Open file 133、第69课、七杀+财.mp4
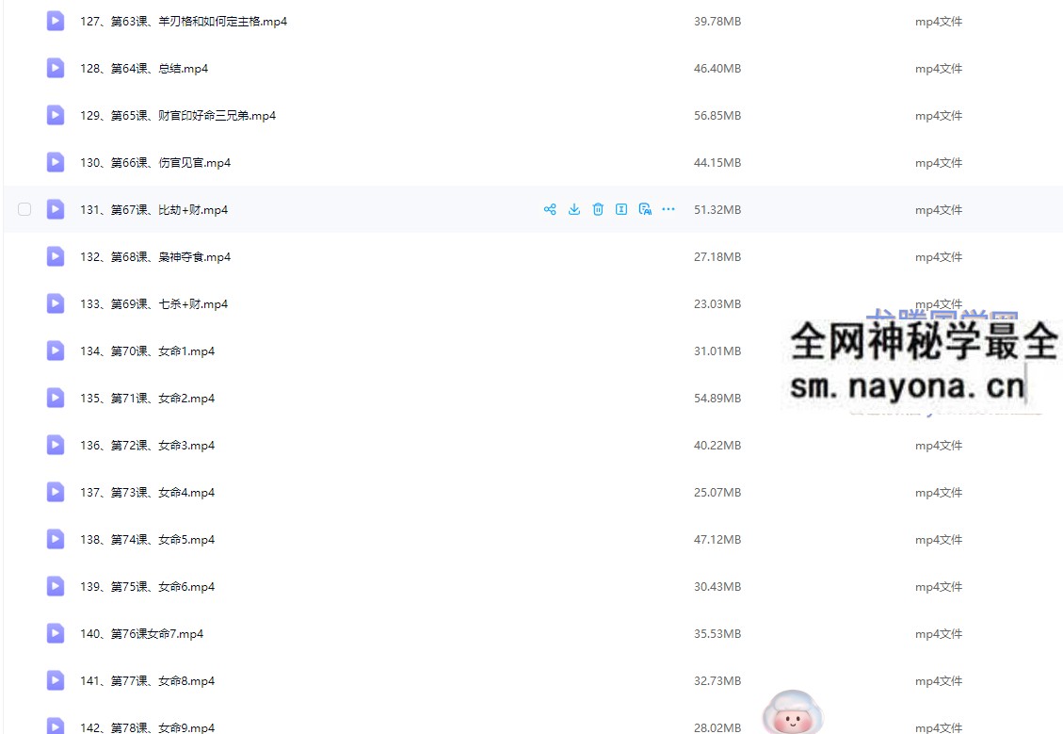 tap(153, 304)
